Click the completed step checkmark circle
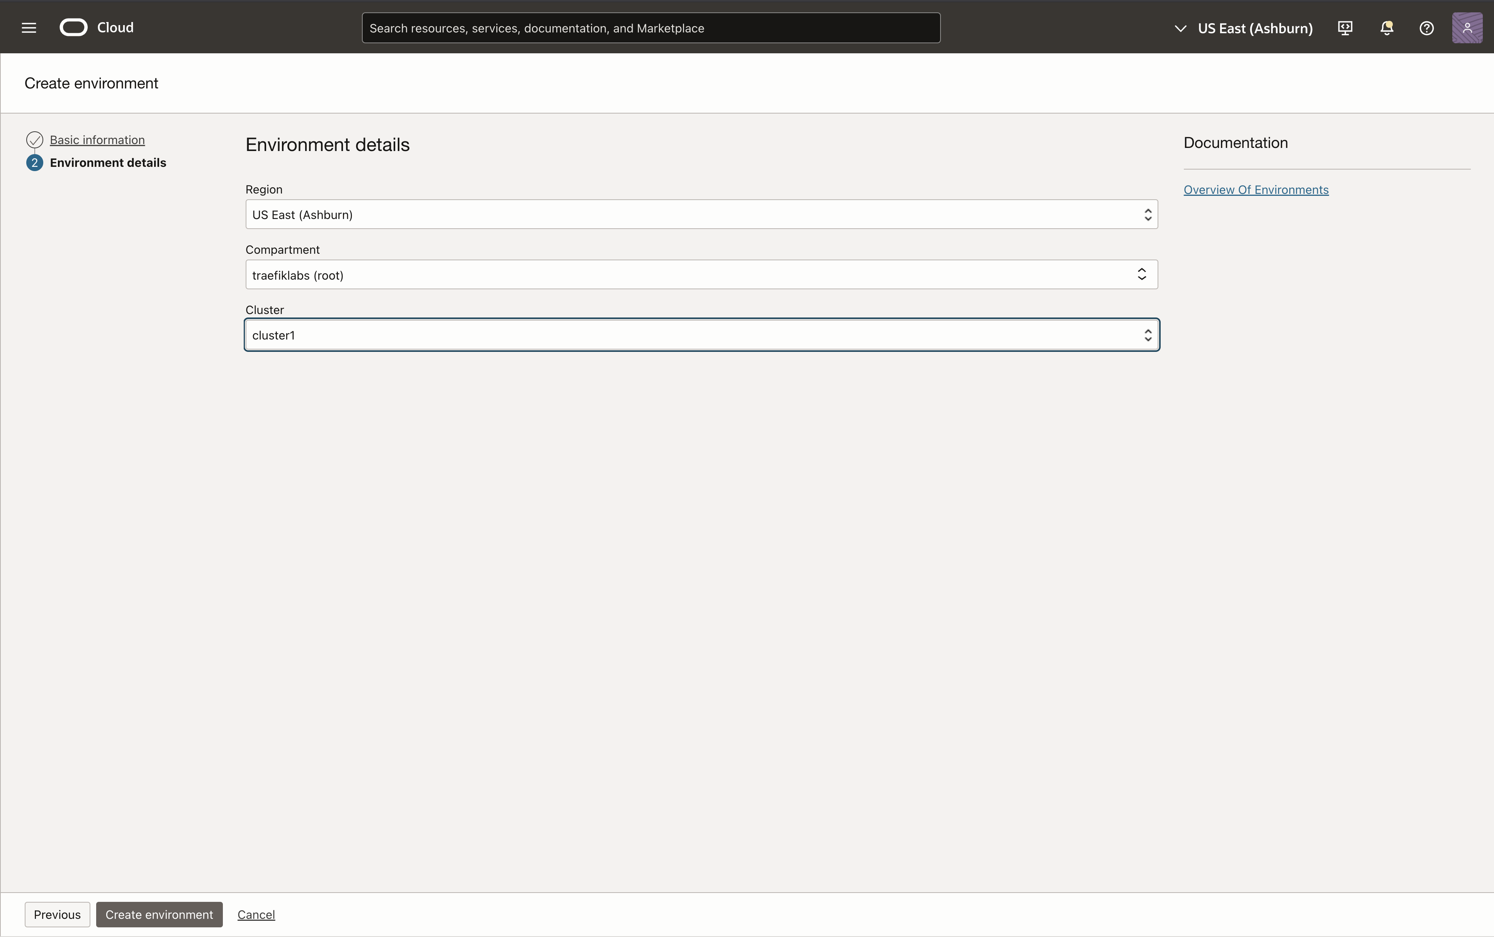 click(35, 140)
